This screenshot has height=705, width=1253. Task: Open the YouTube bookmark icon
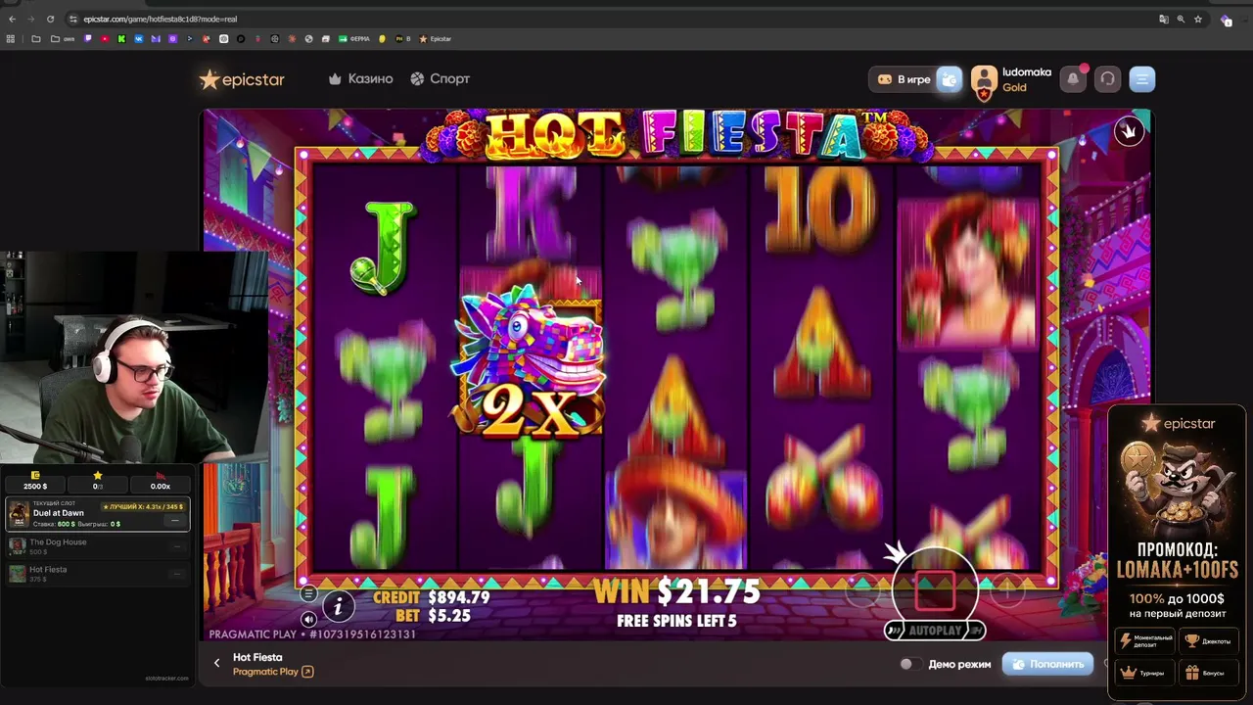tap(105, 39)
